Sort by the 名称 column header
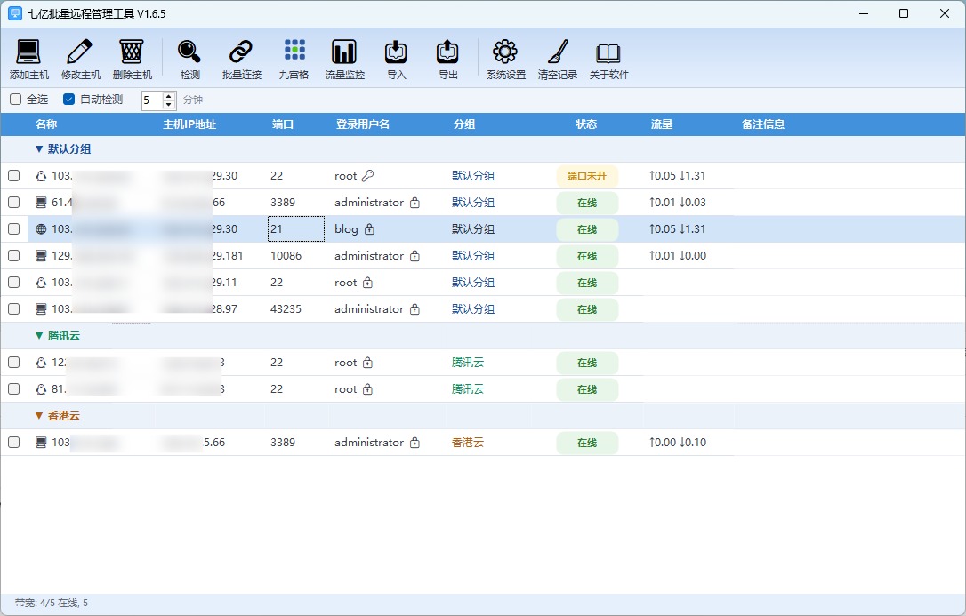The height and width of the screenshot is (616, 966). pyautogui.click(x=46, y=124)
